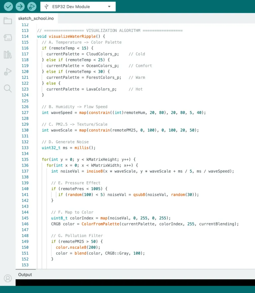Open the ESP32 Dev Module board selector
The height and width of the screenshot is (293, 255).
coord(78,7)
